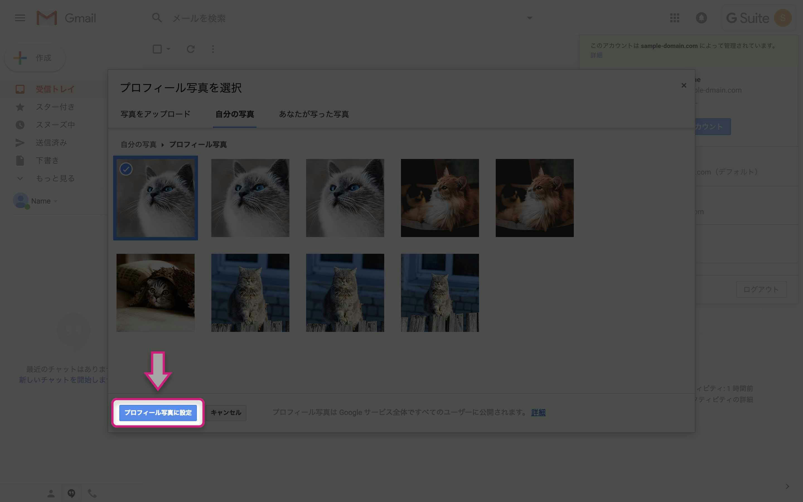Switch to 写真をアップロード tab
This screenshot has width=803, height=502.
(x=155, y=114)
